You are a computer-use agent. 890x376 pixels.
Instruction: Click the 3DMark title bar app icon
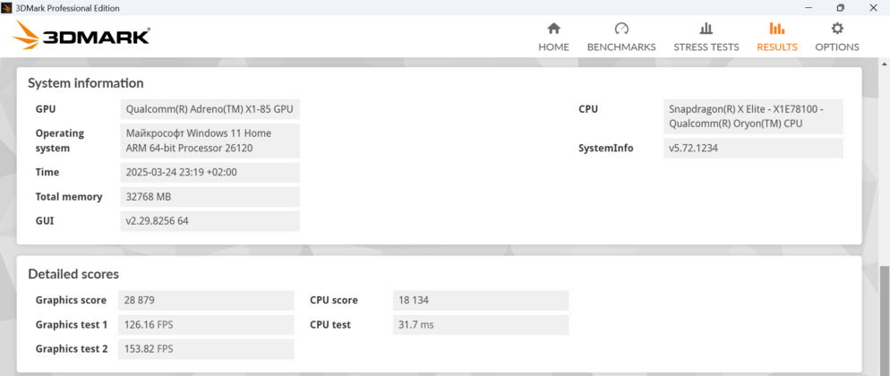pos(7,8)
